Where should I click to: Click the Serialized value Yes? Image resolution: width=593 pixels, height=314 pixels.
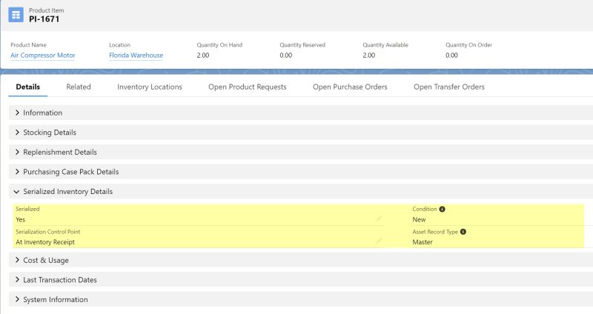tap(21, 219)
